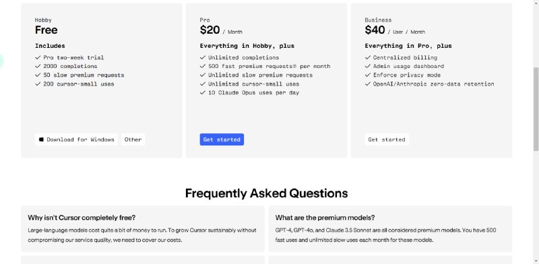Click the checkmark next to '200 cursor-small uses'
The image size is (539, 264).
click(x=38, y=84)
